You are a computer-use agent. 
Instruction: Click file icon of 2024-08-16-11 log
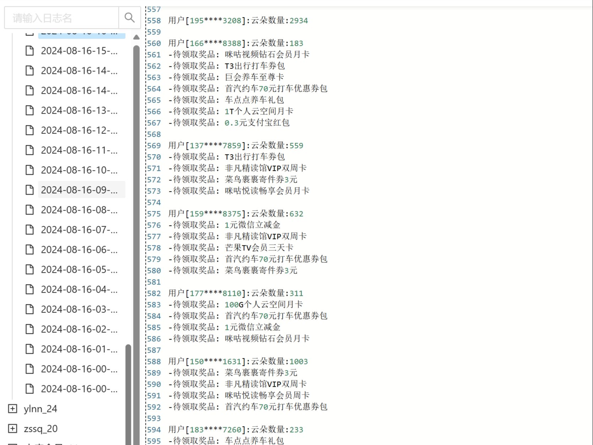(30, 150)
